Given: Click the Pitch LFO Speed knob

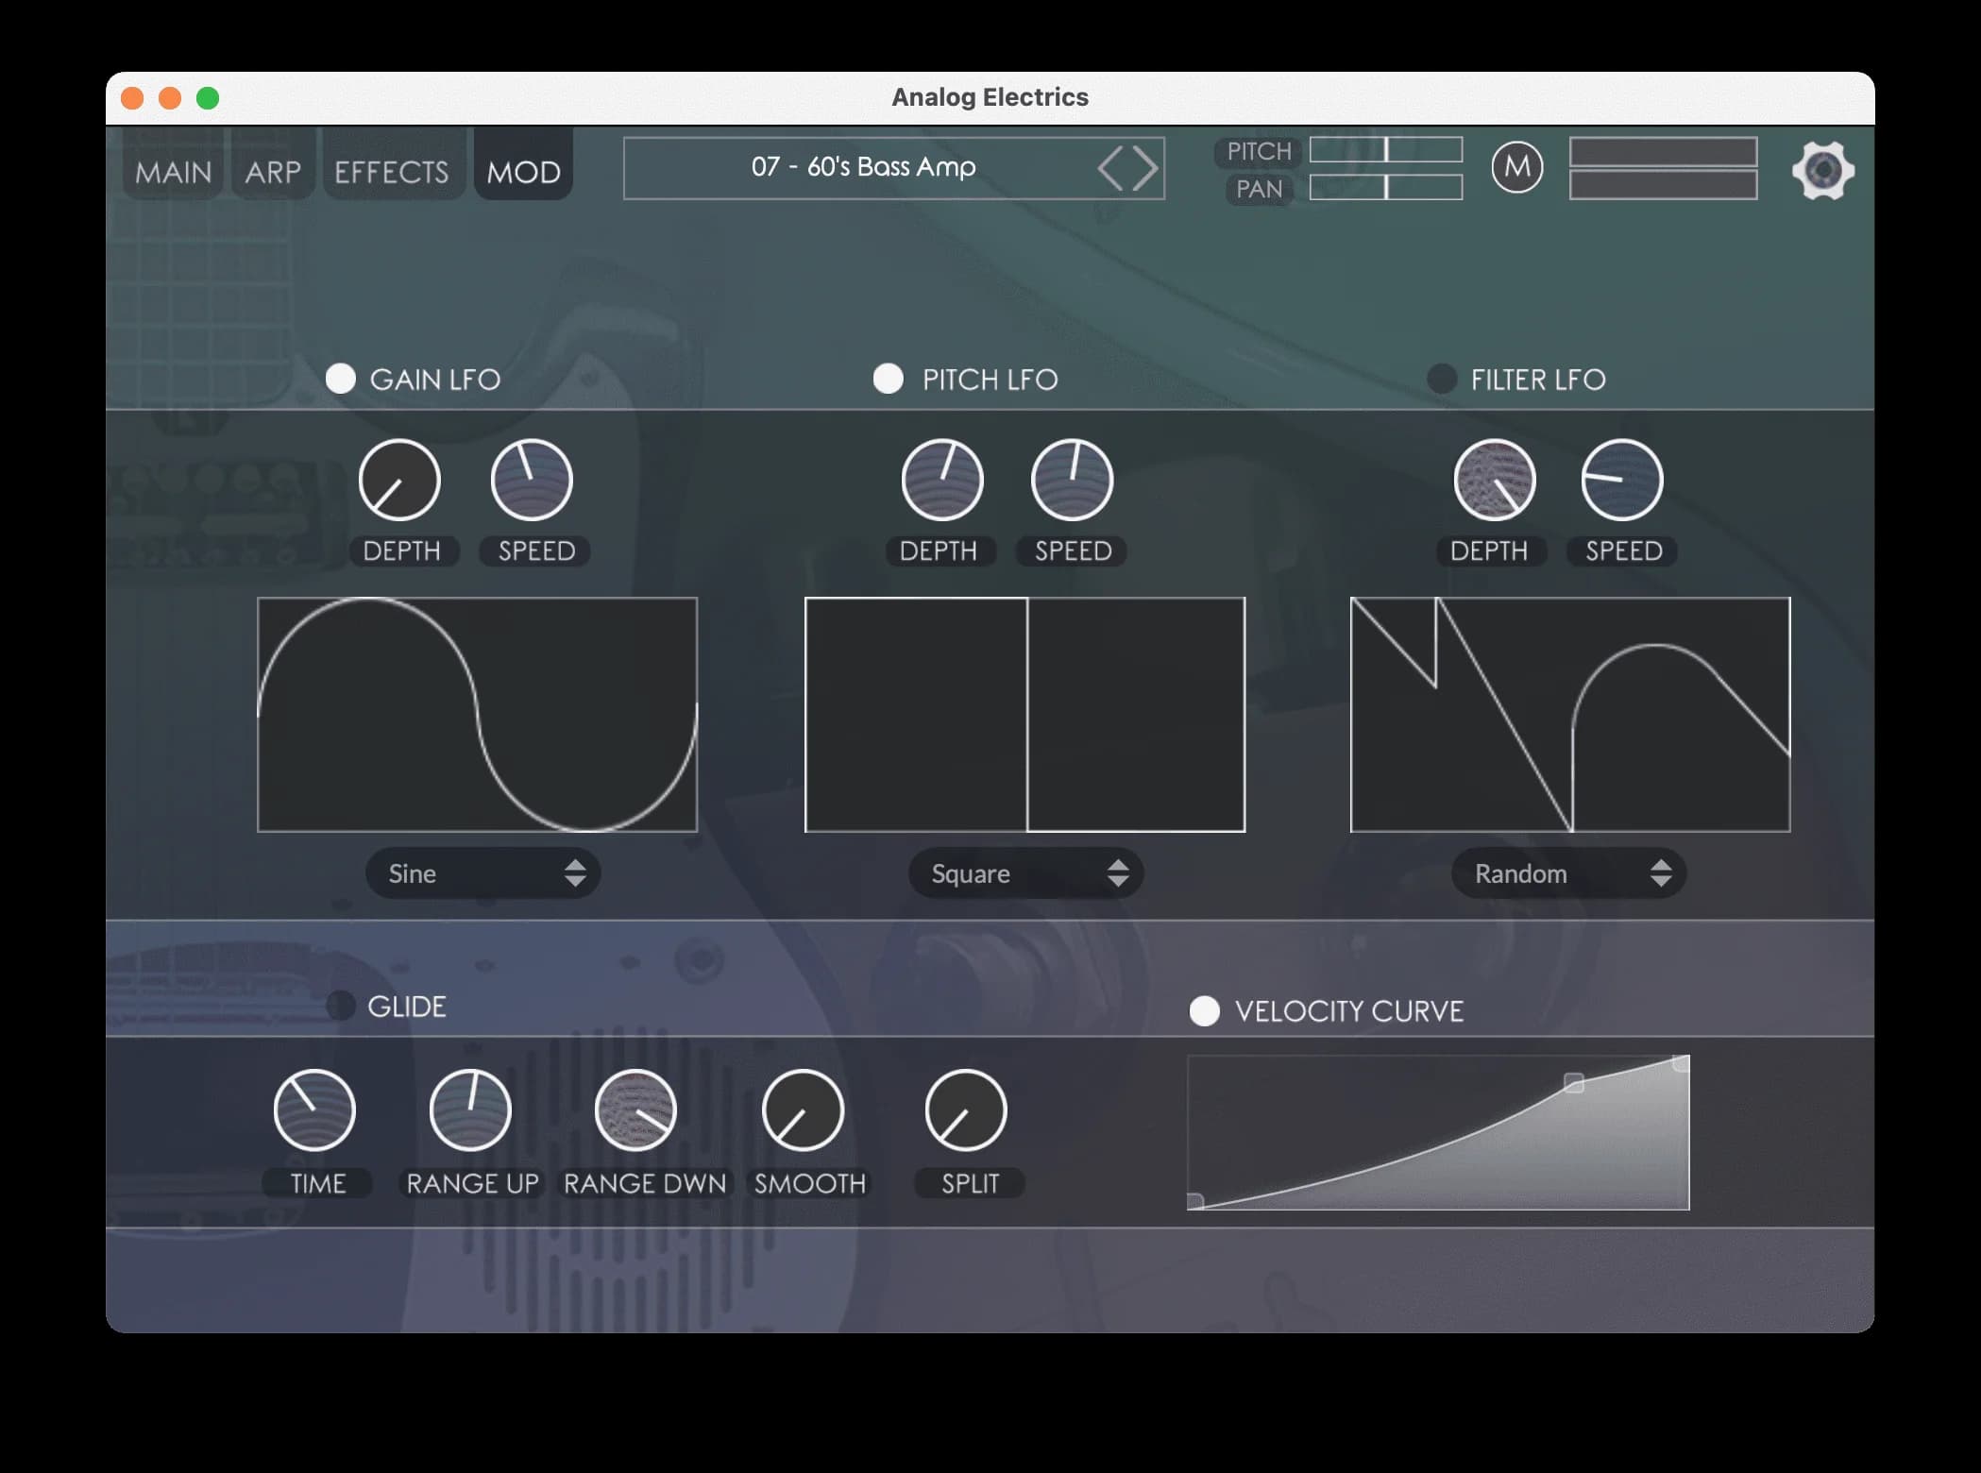Looking at the screenshot, I should (1073, 480).
